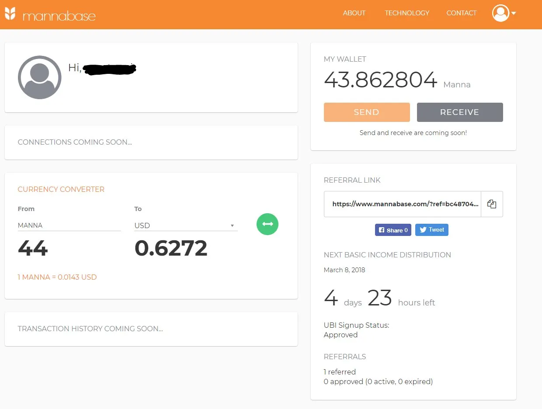Image resolution: width=542 pixels, height=409 pixels.
Task: Click the profile picture placeholder
Action: [x=40, y=77]
